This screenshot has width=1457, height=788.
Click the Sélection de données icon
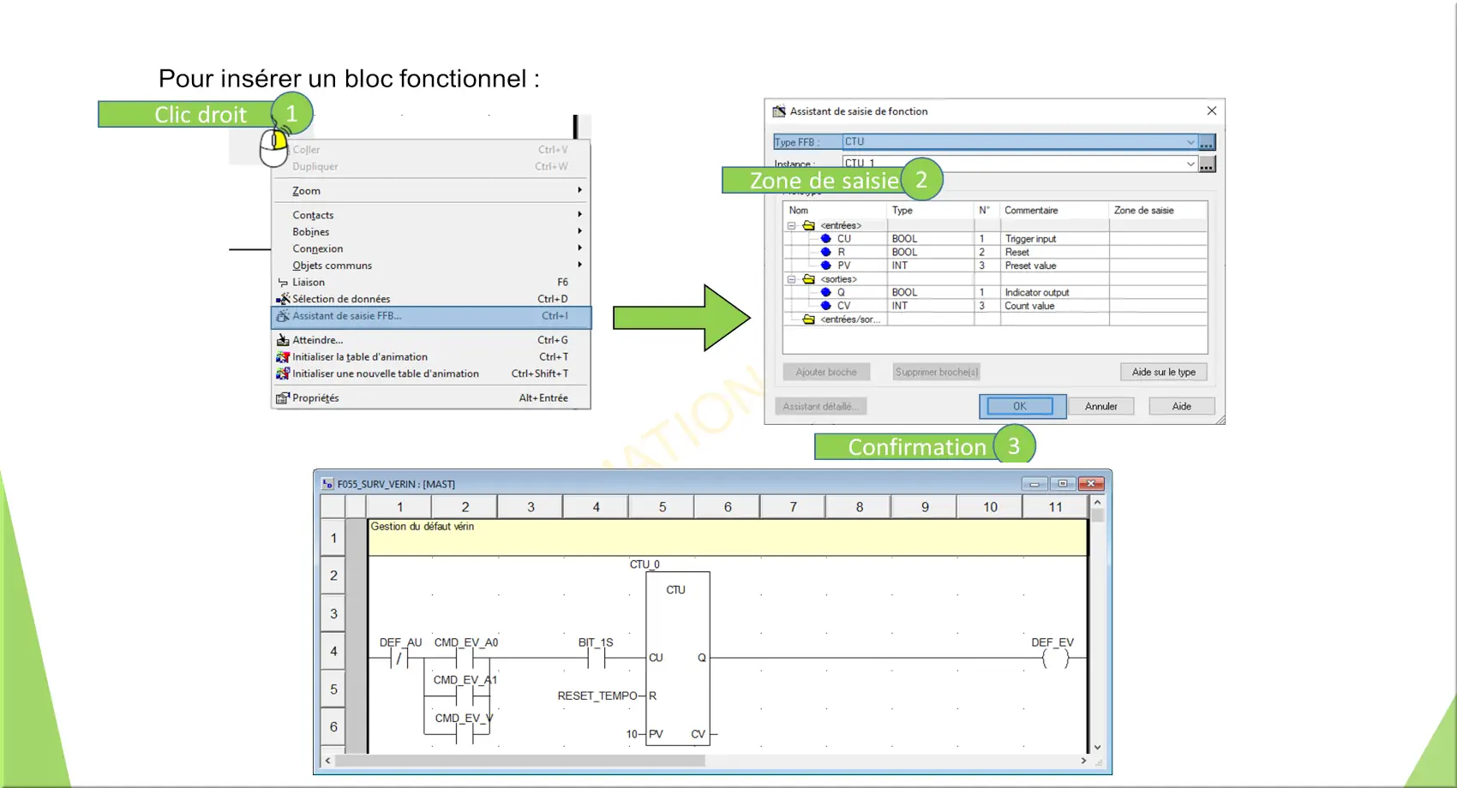283,299
